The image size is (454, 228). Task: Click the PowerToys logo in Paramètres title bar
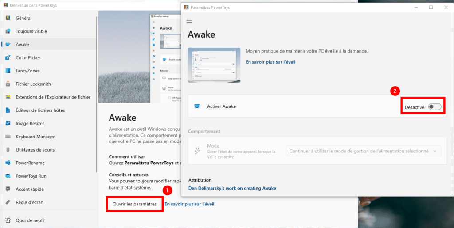(186, 7)
